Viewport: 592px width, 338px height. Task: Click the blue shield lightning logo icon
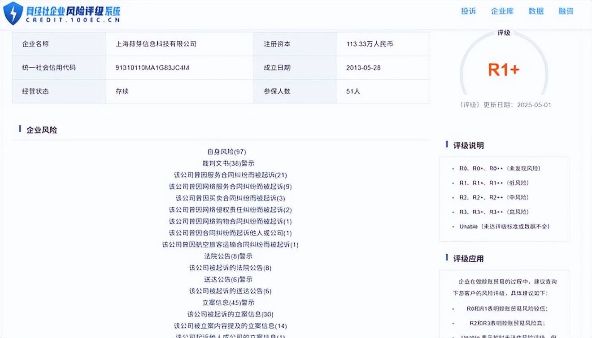(13, 13)
